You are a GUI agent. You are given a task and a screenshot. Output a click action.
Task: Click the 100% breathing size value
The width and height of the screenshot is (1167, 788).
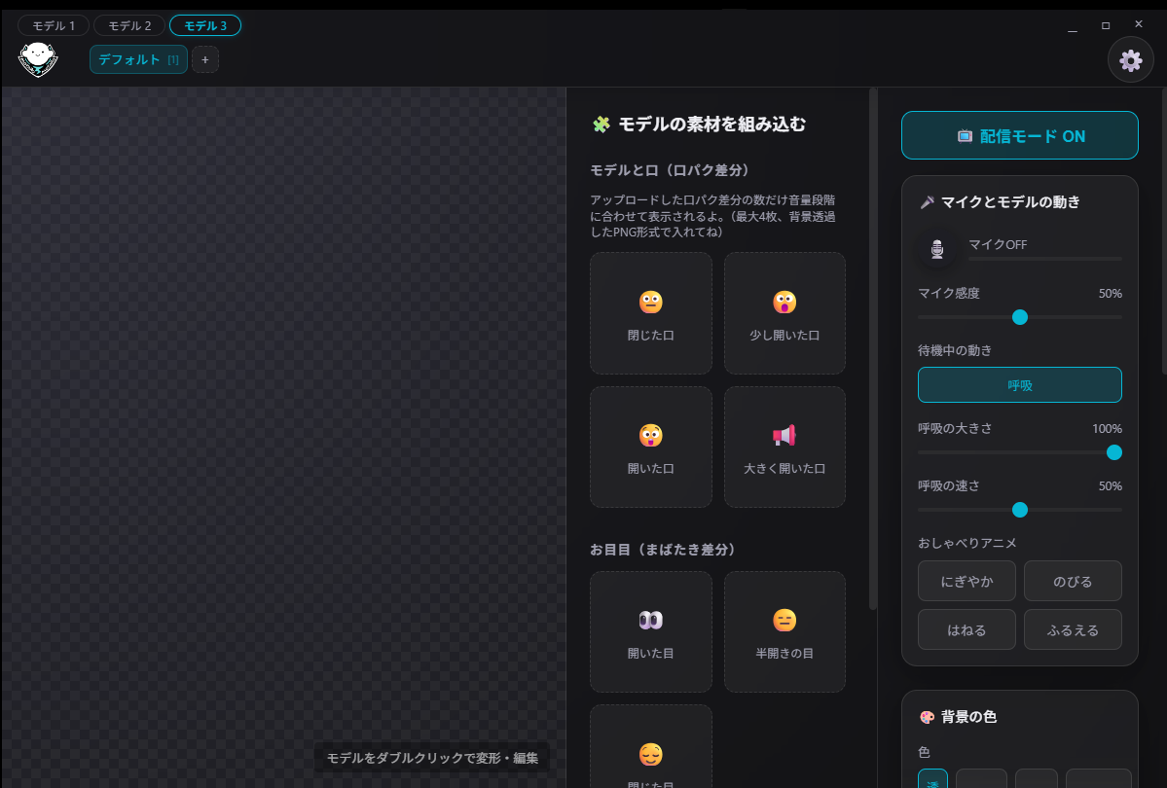coord(1107,429)
